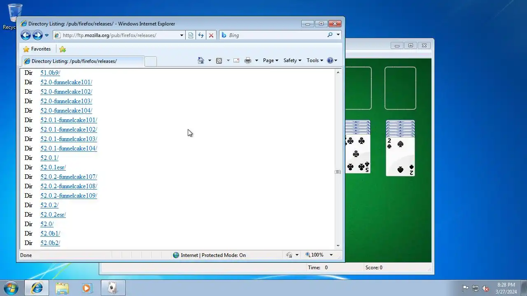
Task: Click the Internet zone globe icon
Action: pyautogui.click(x=176, y=255)
